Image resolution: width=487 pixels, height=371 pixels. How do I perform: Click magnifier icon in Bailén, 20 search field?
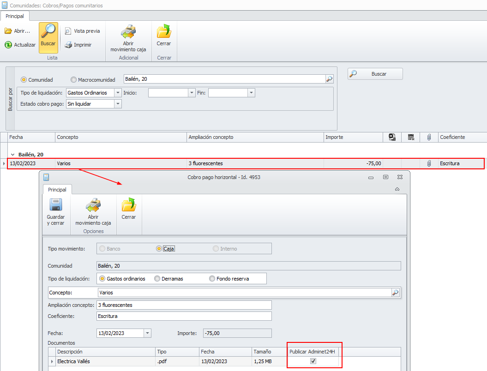[329, 79]
